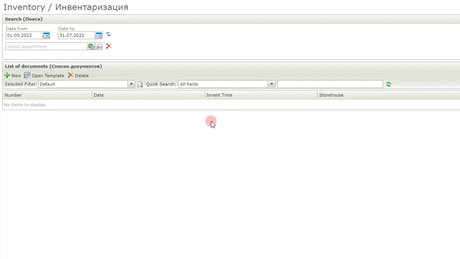Focus the quick search text box
Viewport: 460px width, 259px height.
pos(330,84)
